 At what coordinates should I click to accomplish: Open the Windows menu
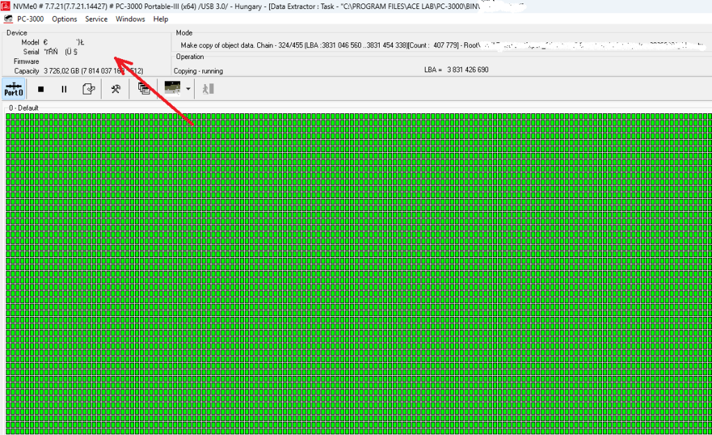[130, 19]
